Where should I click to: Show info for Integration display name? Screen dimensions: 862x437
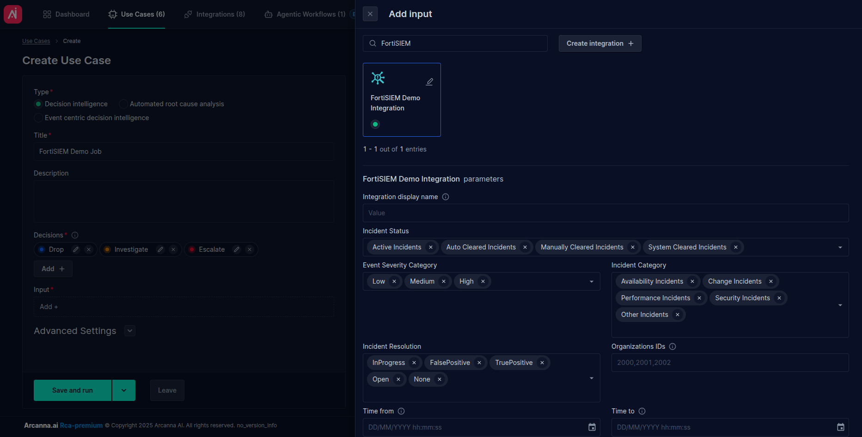coord(446,197)
